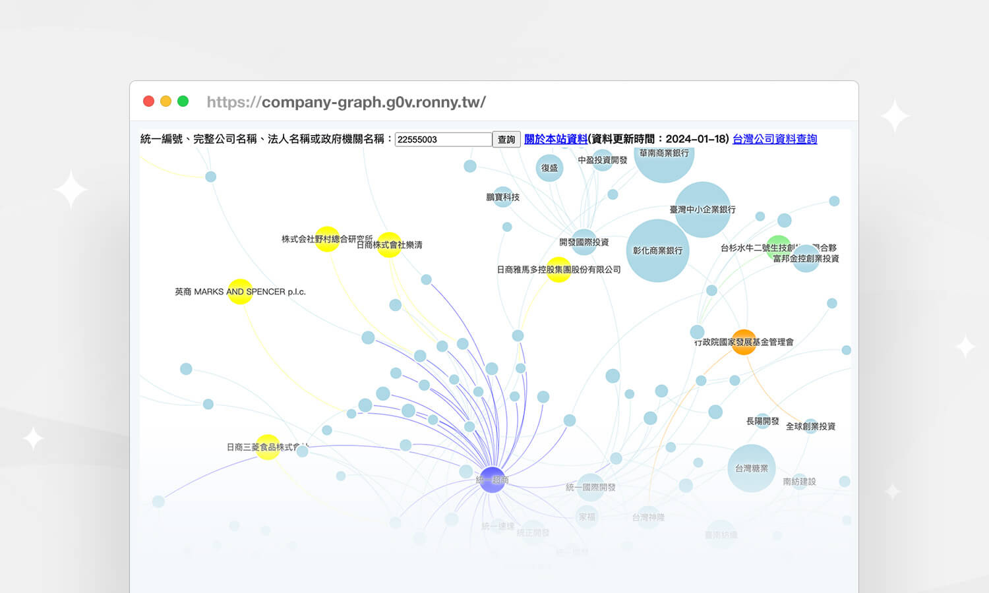The width and height of the screenshot is (989, 593).
Task: Focus the company ID input field
Action: click(x=442, y=139)
